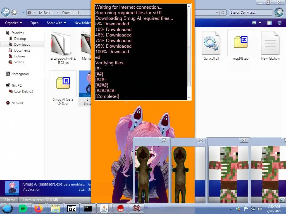This screenshot has height=214, width=286.
Task: Open the red creature app in taskbar
Action: pos(120,208)
